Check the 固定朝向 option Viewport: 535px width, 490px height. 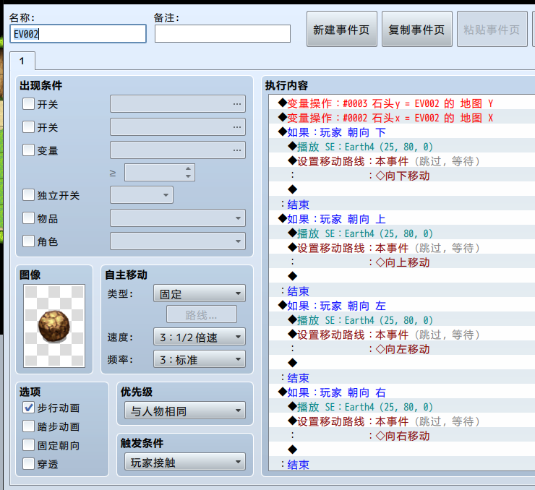click(28, 445)
